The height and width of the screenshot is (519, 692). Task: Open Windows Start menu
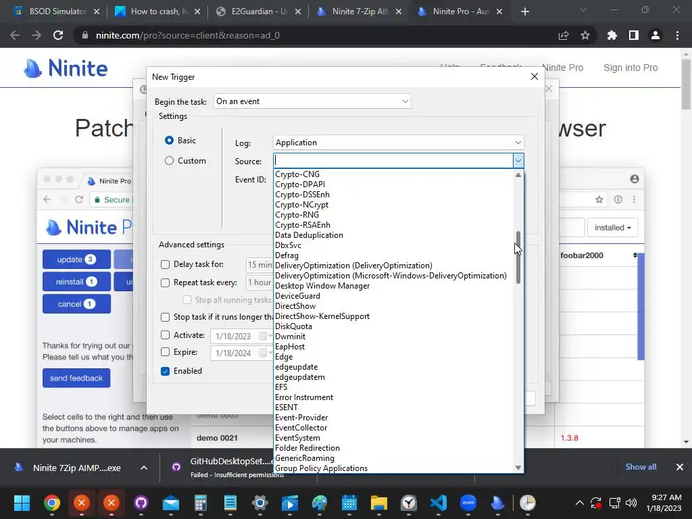(x=22, y=503)
